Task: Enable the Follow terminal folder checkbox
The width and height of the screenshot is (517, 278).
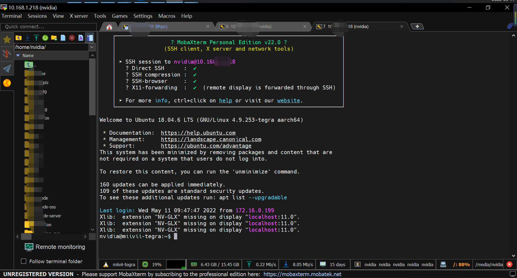Action: tap(24, 261)
